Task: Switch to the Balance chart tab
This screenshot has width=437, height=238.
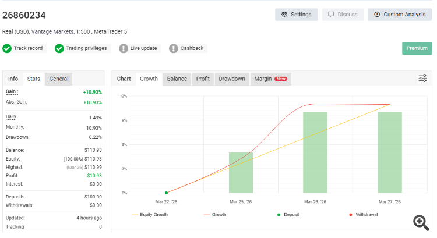Action: (x=177, y=79)
